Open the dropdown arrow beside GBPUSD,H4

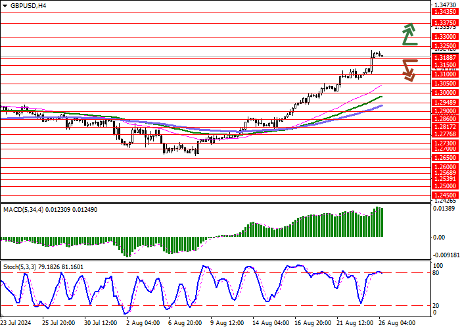(x=5, y=6)
